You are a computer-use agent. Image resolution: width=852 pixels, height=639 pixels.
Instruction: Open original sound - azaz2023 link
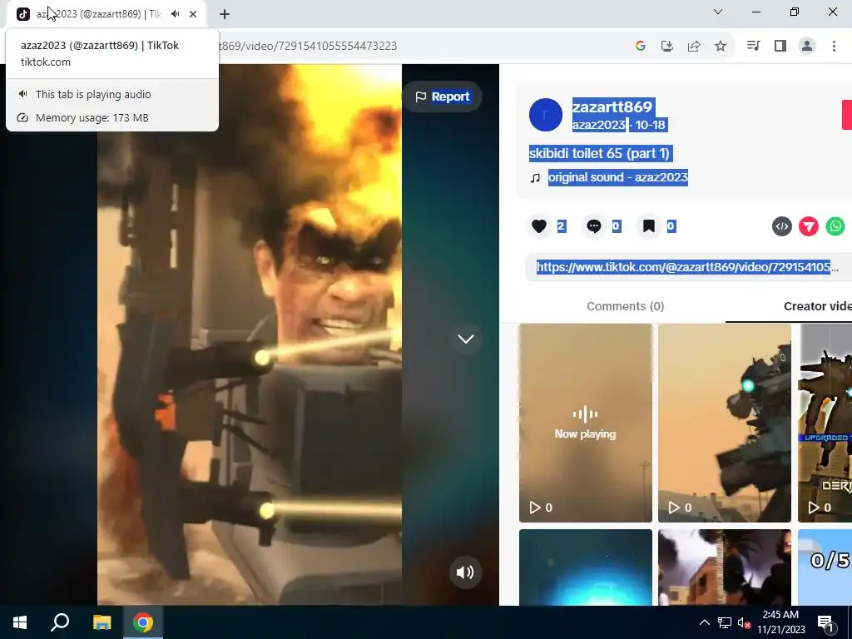[x=618, y=177]
